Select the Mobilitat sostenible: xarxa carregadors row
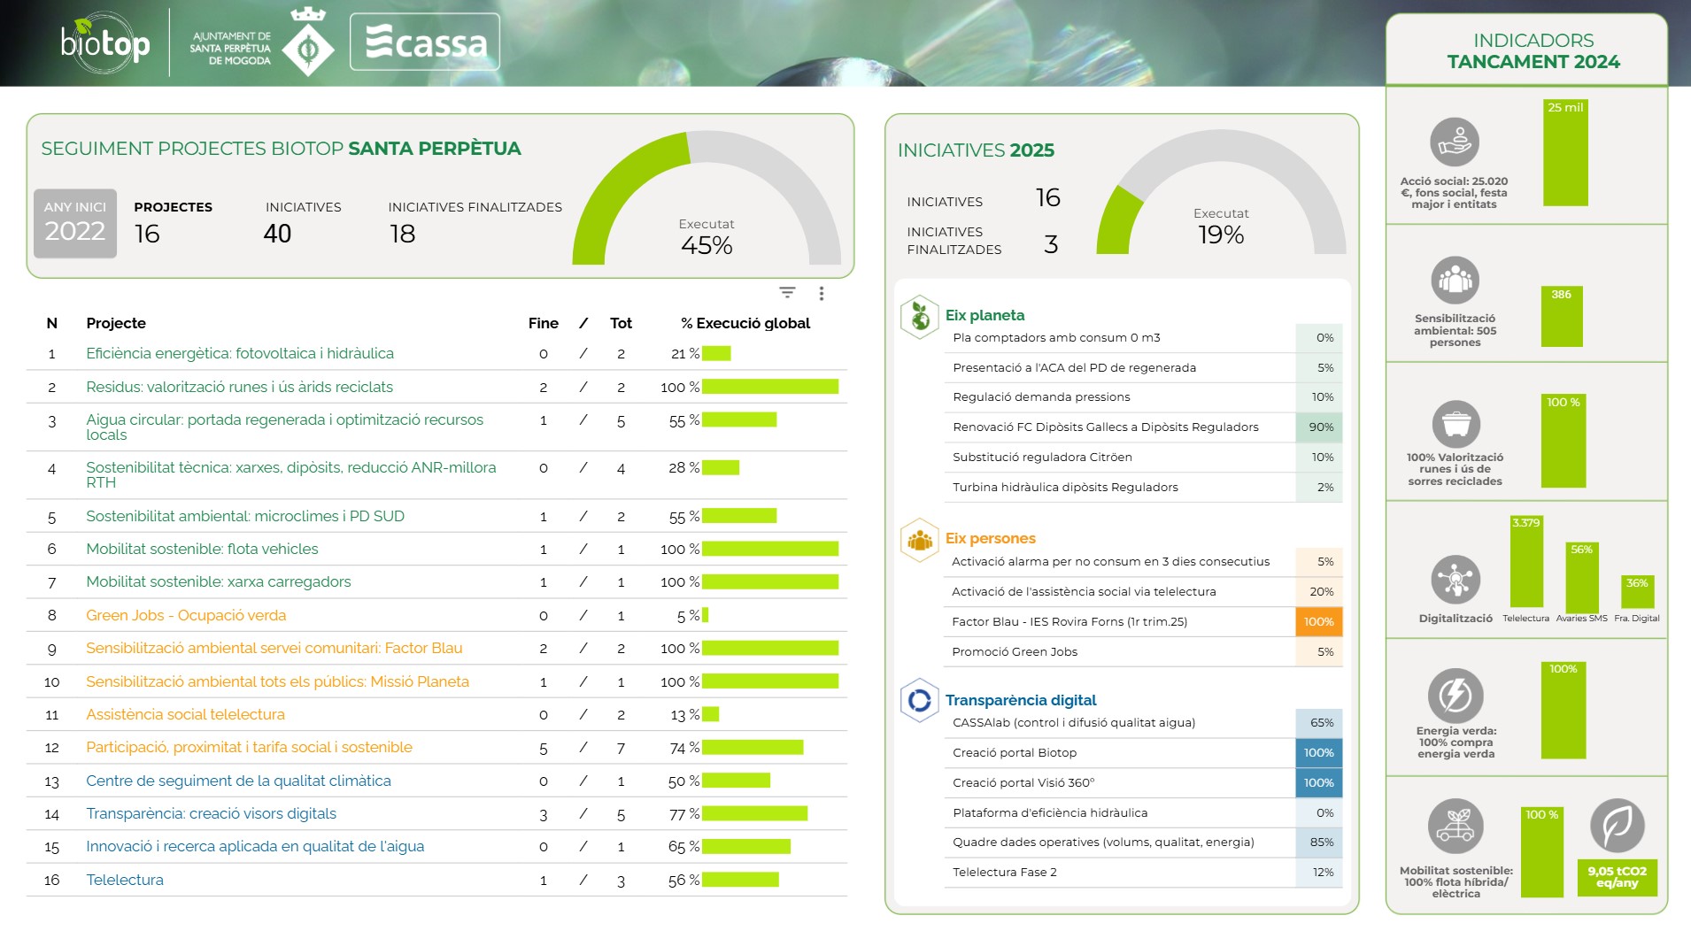1691x931 pixels. pyautogui.click(x=218, y=581)
